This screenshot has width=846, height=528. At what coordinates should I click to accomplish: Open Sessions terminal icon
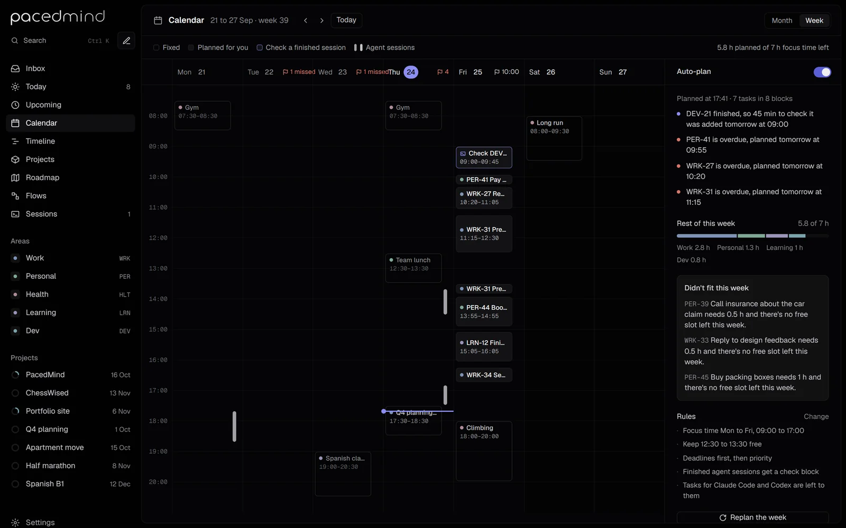(15, 214)
